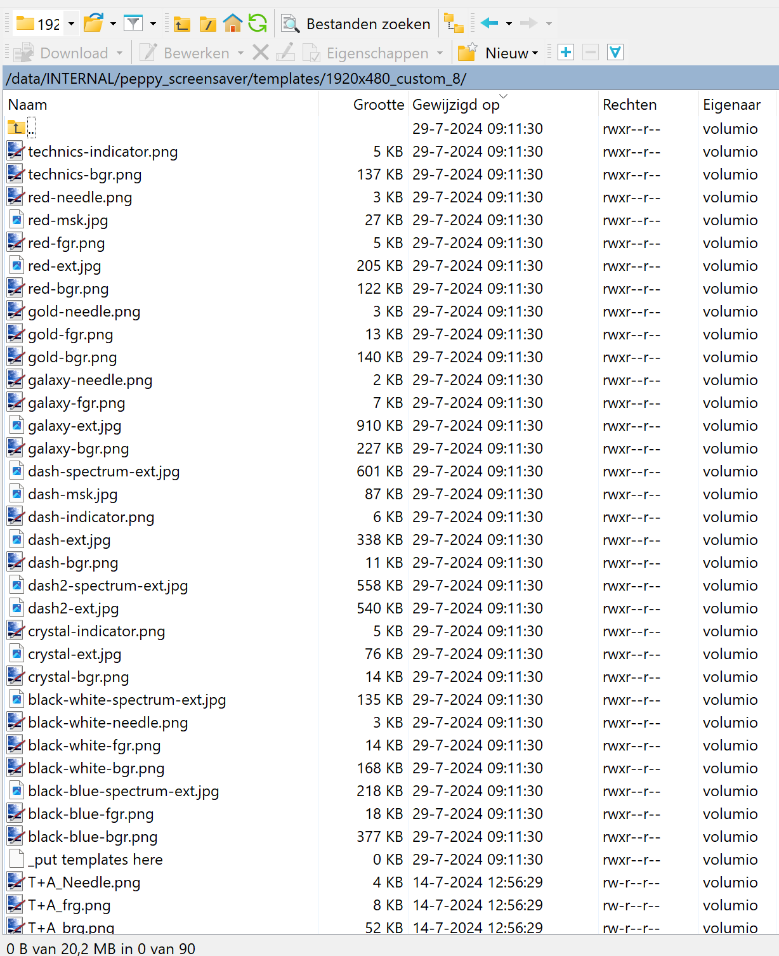
Task: Select file black-blue-bgr.png
Action: pos(93,837)
